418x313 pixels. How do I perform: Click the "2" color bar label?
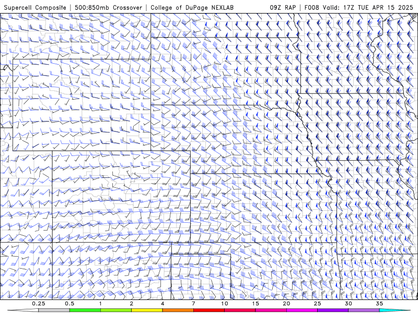(132, 304)
